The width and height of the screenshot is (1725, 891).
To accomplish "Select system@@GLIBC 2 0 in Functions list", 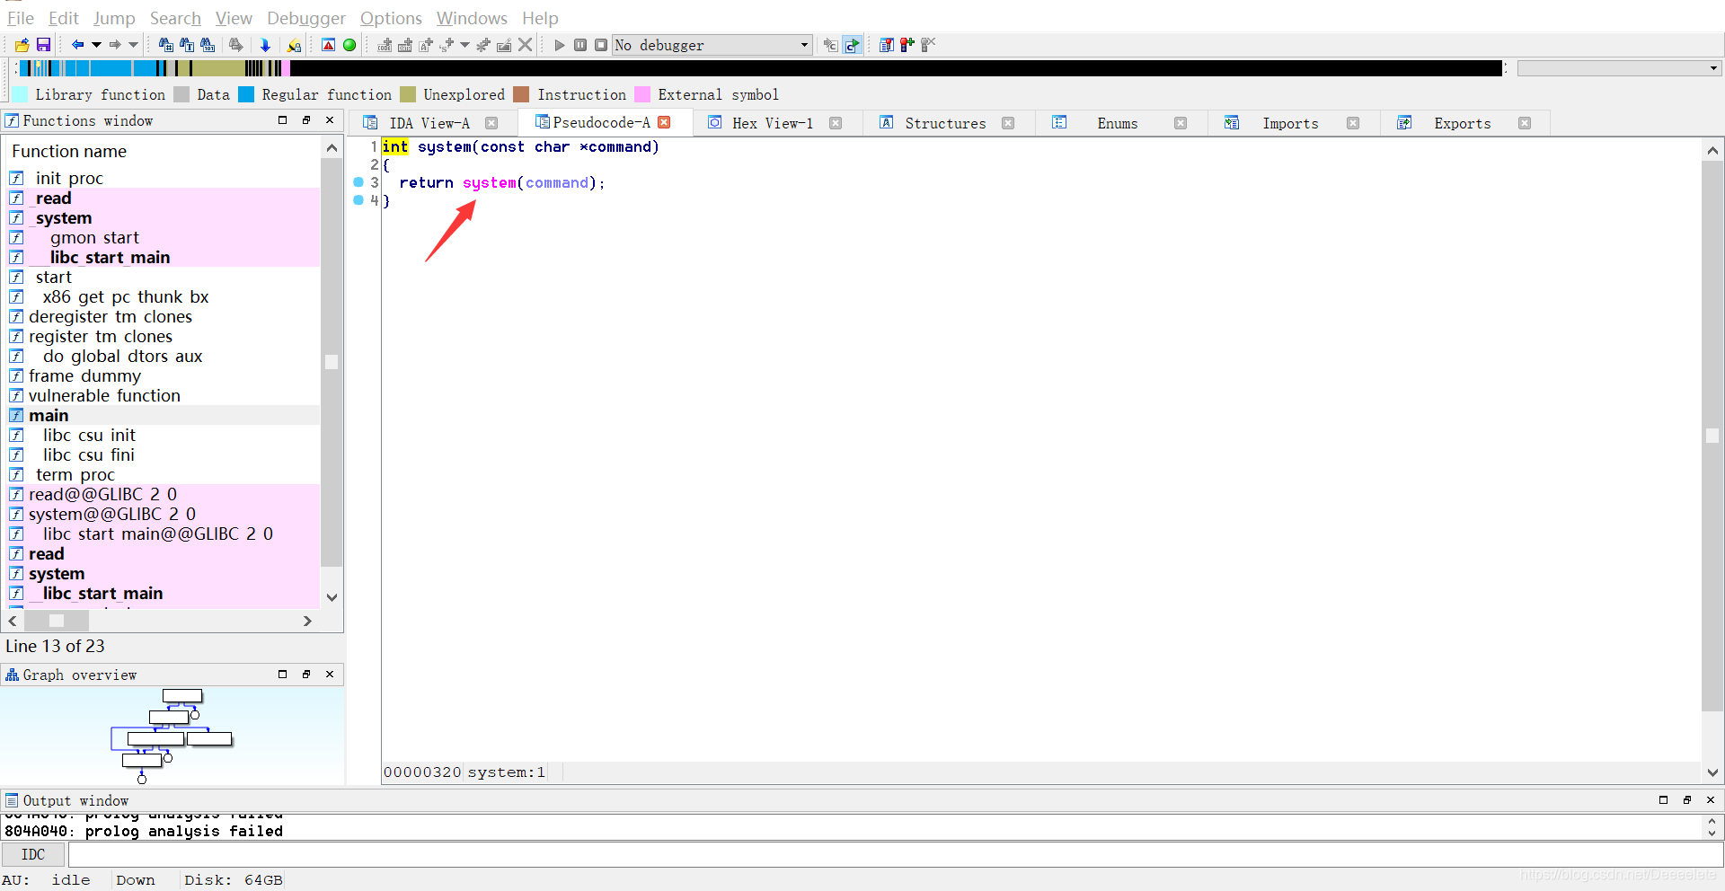I will click(112, 514).
